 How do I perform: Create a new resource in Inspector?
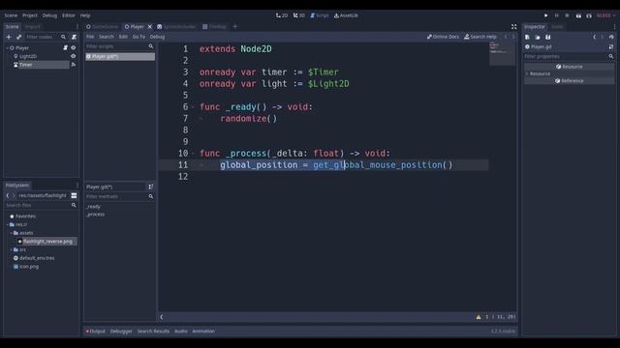tap(527, 37)
